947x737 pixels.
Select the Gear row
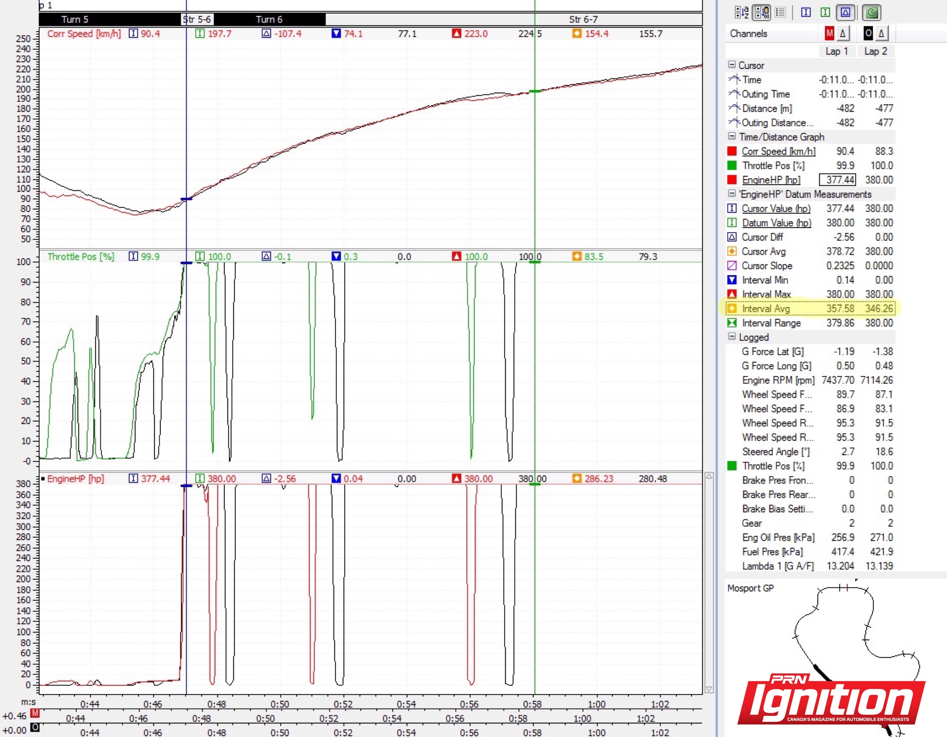tap(810, 523)
